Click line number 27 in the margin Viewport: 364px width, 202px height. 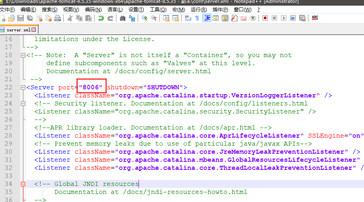8,128
